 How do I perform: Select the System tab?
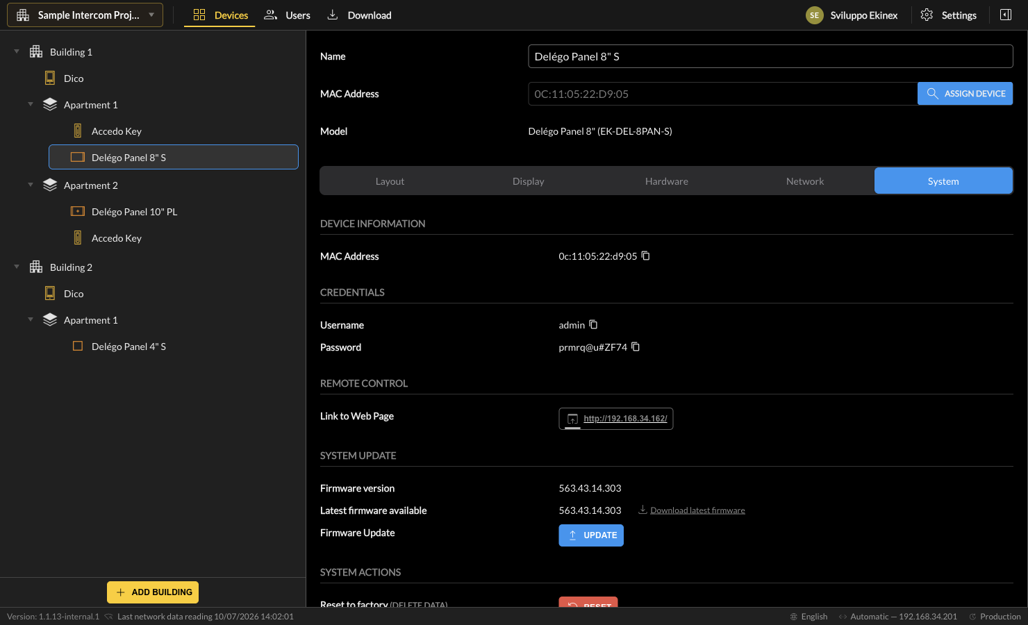click(943, 181)
